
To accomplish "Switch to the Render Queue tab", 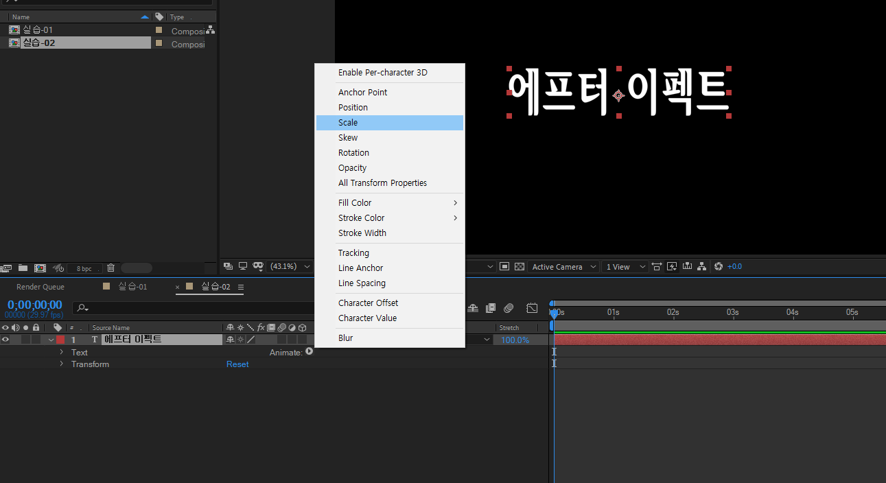I will coord(40,287).
